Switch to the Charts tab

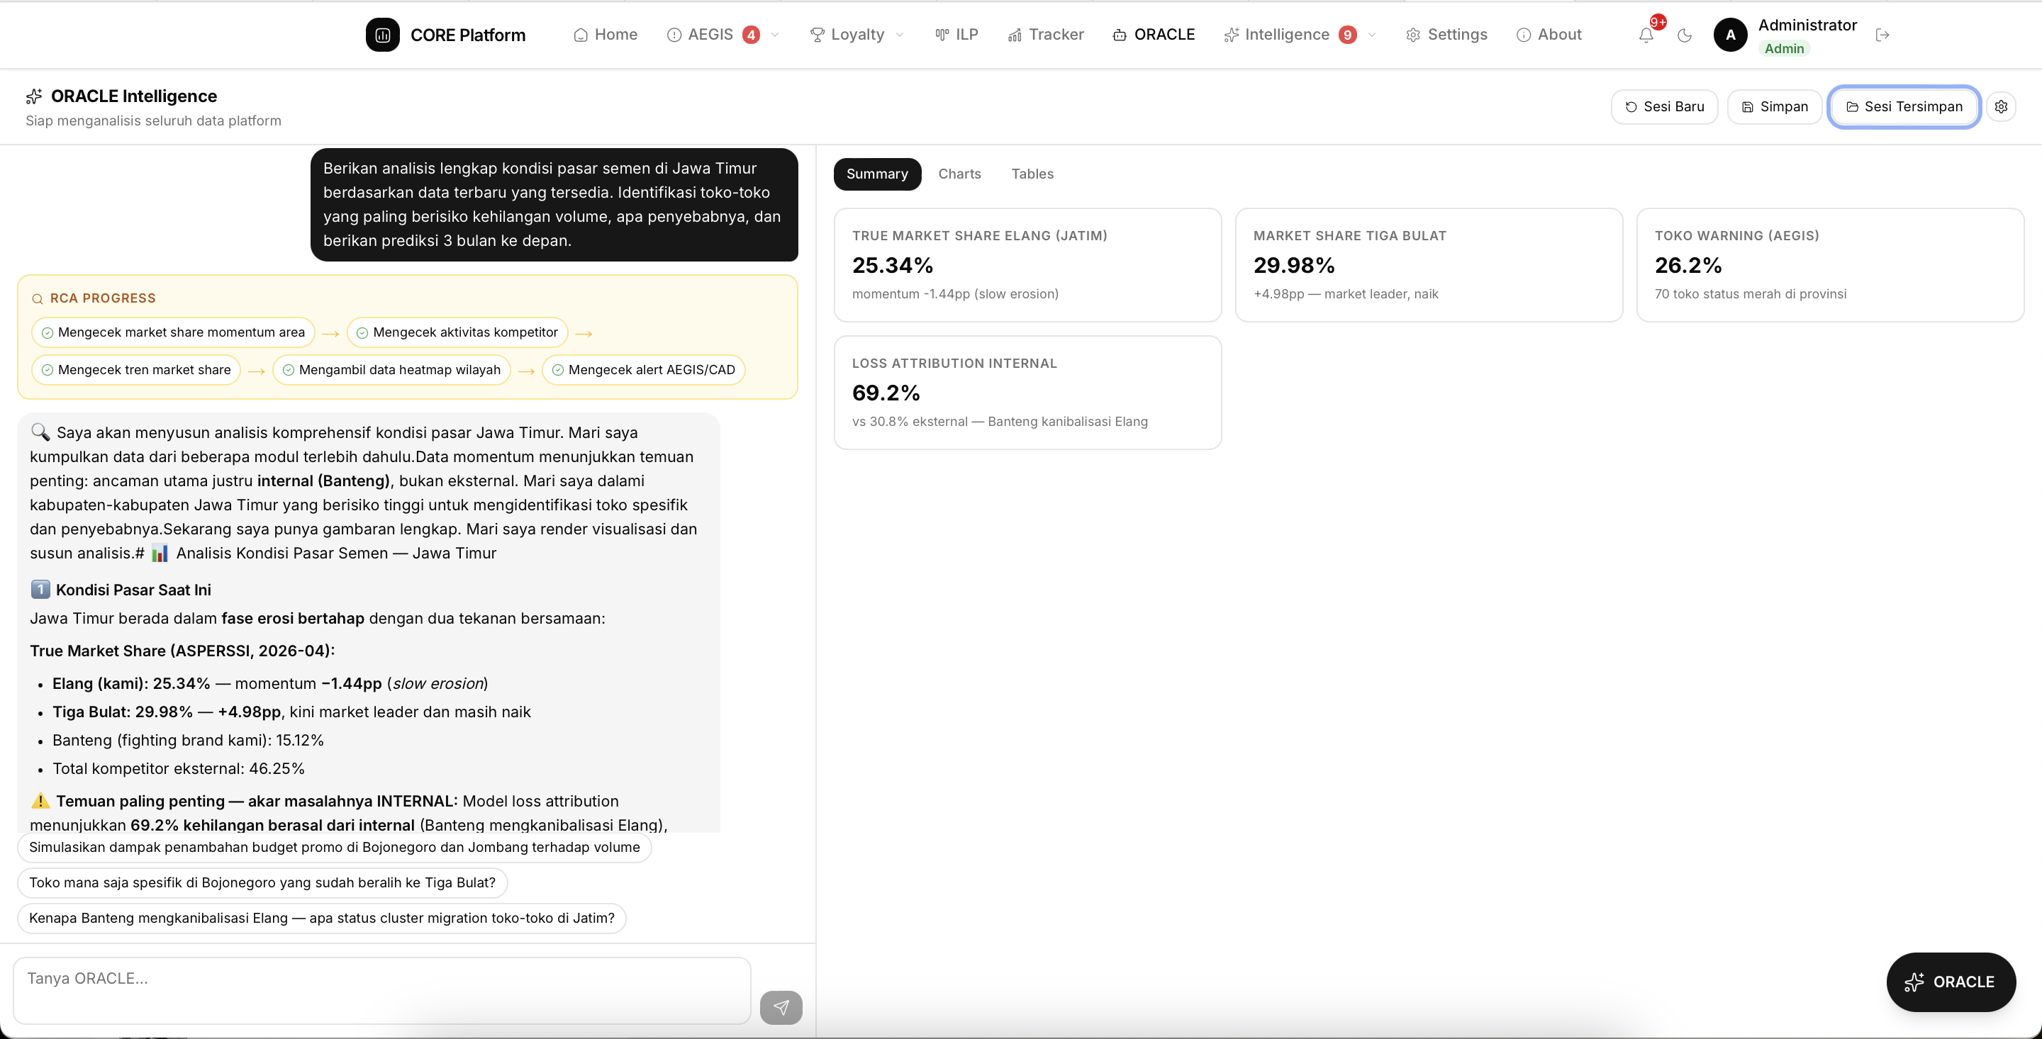[959, 174]
